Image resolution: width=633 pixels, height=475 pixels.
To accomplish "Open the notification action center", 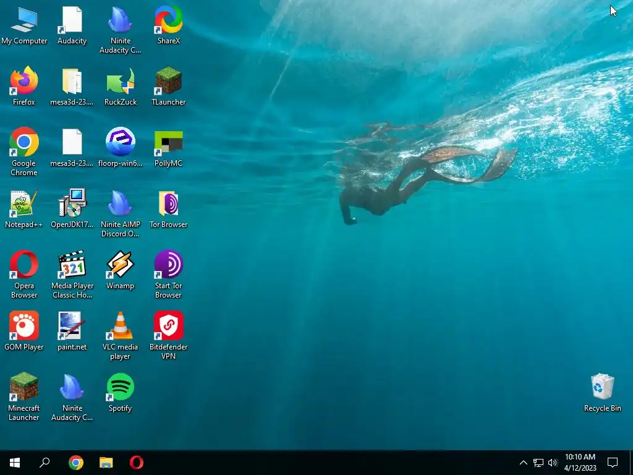I will pyautogui.click(x=613, y=463).
